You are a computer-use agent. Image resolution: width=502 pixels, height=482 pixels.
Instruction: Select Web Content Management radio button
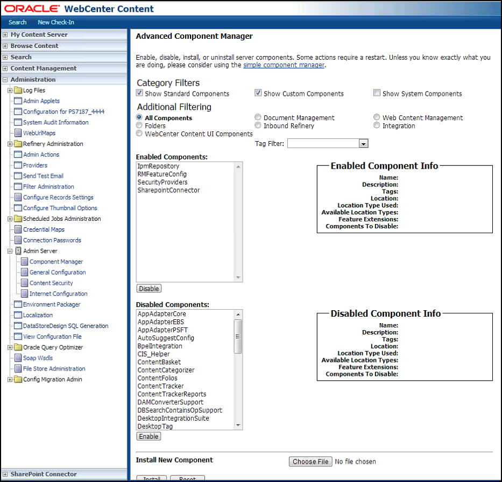377,117
